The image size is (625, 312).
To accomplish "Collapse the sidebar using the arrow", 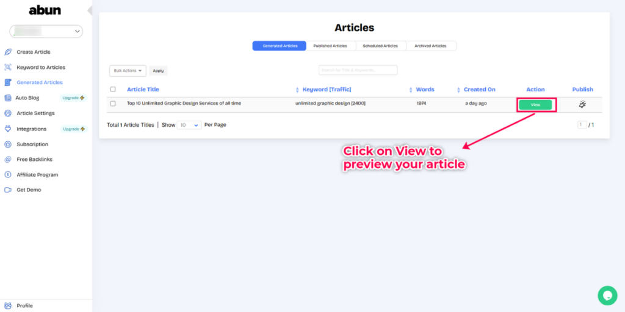I will point(90,11).
